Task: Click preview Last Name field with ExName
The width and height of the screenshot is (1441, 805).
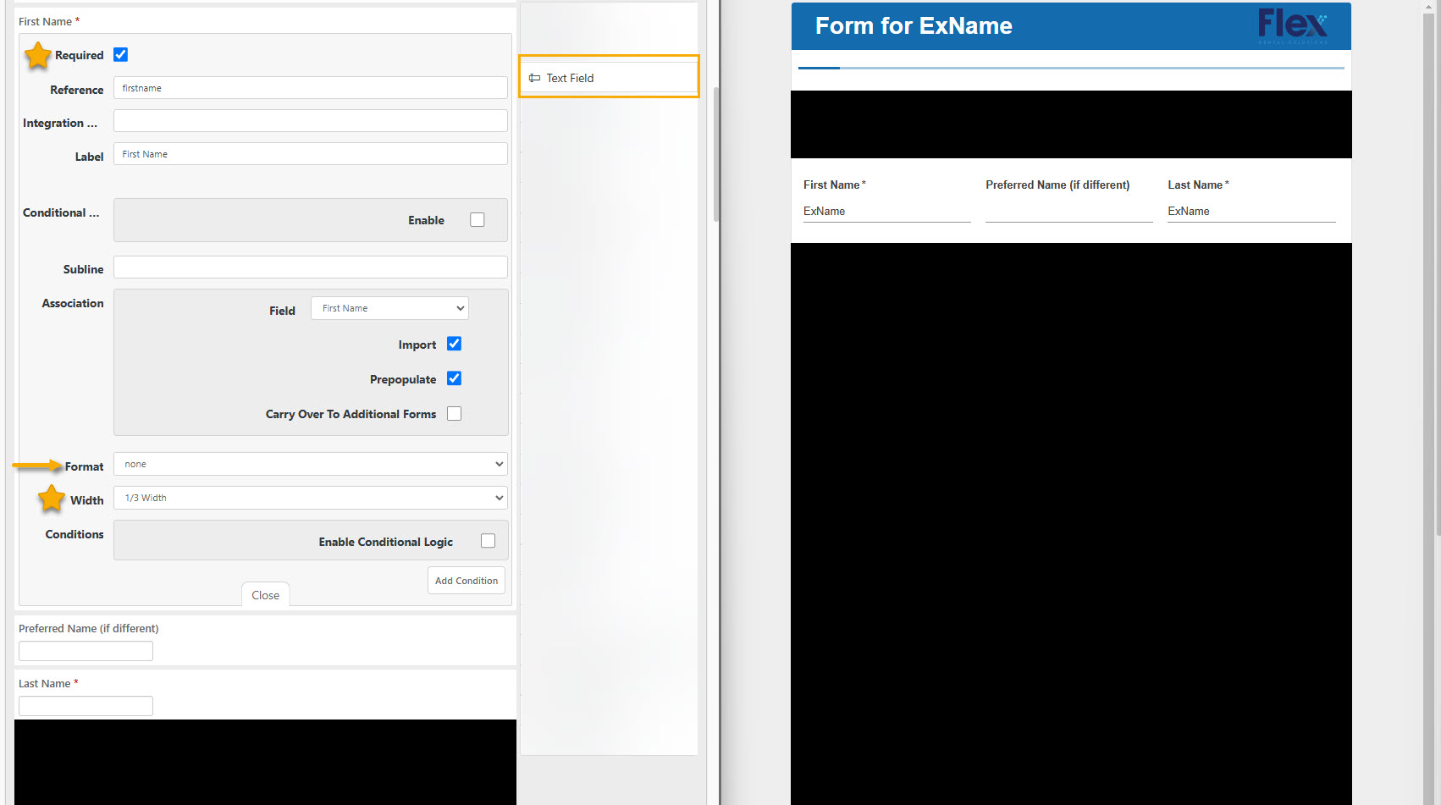Action: [1251, 212]
